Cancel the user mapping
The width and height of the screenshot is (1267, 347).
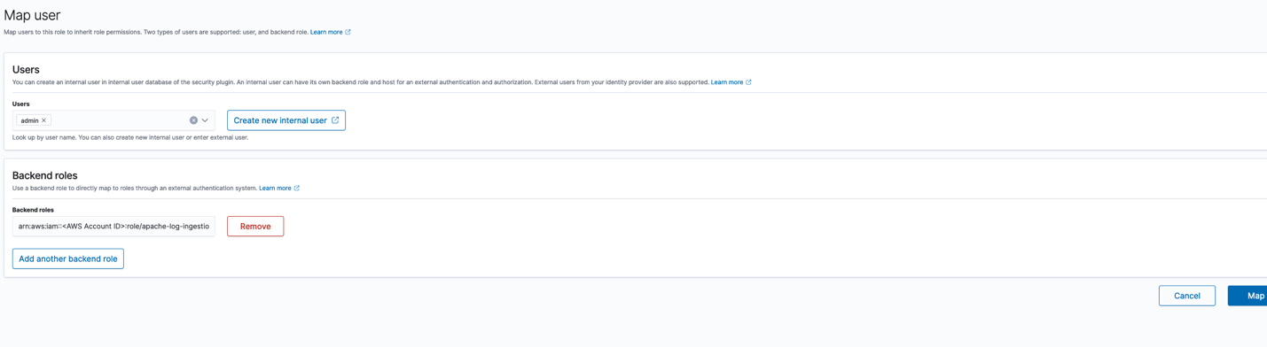1187,296
